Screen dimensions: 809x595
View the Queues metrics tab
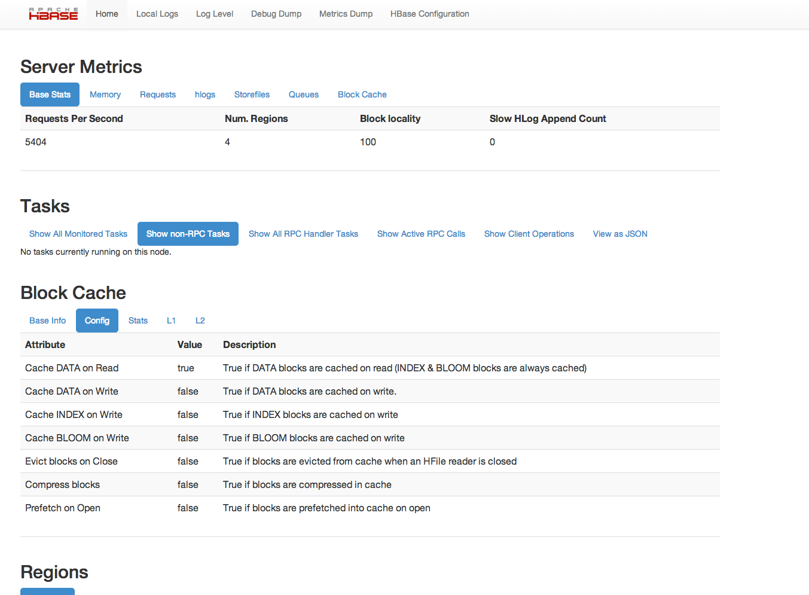pyautogui.click(x=303, y=94)
